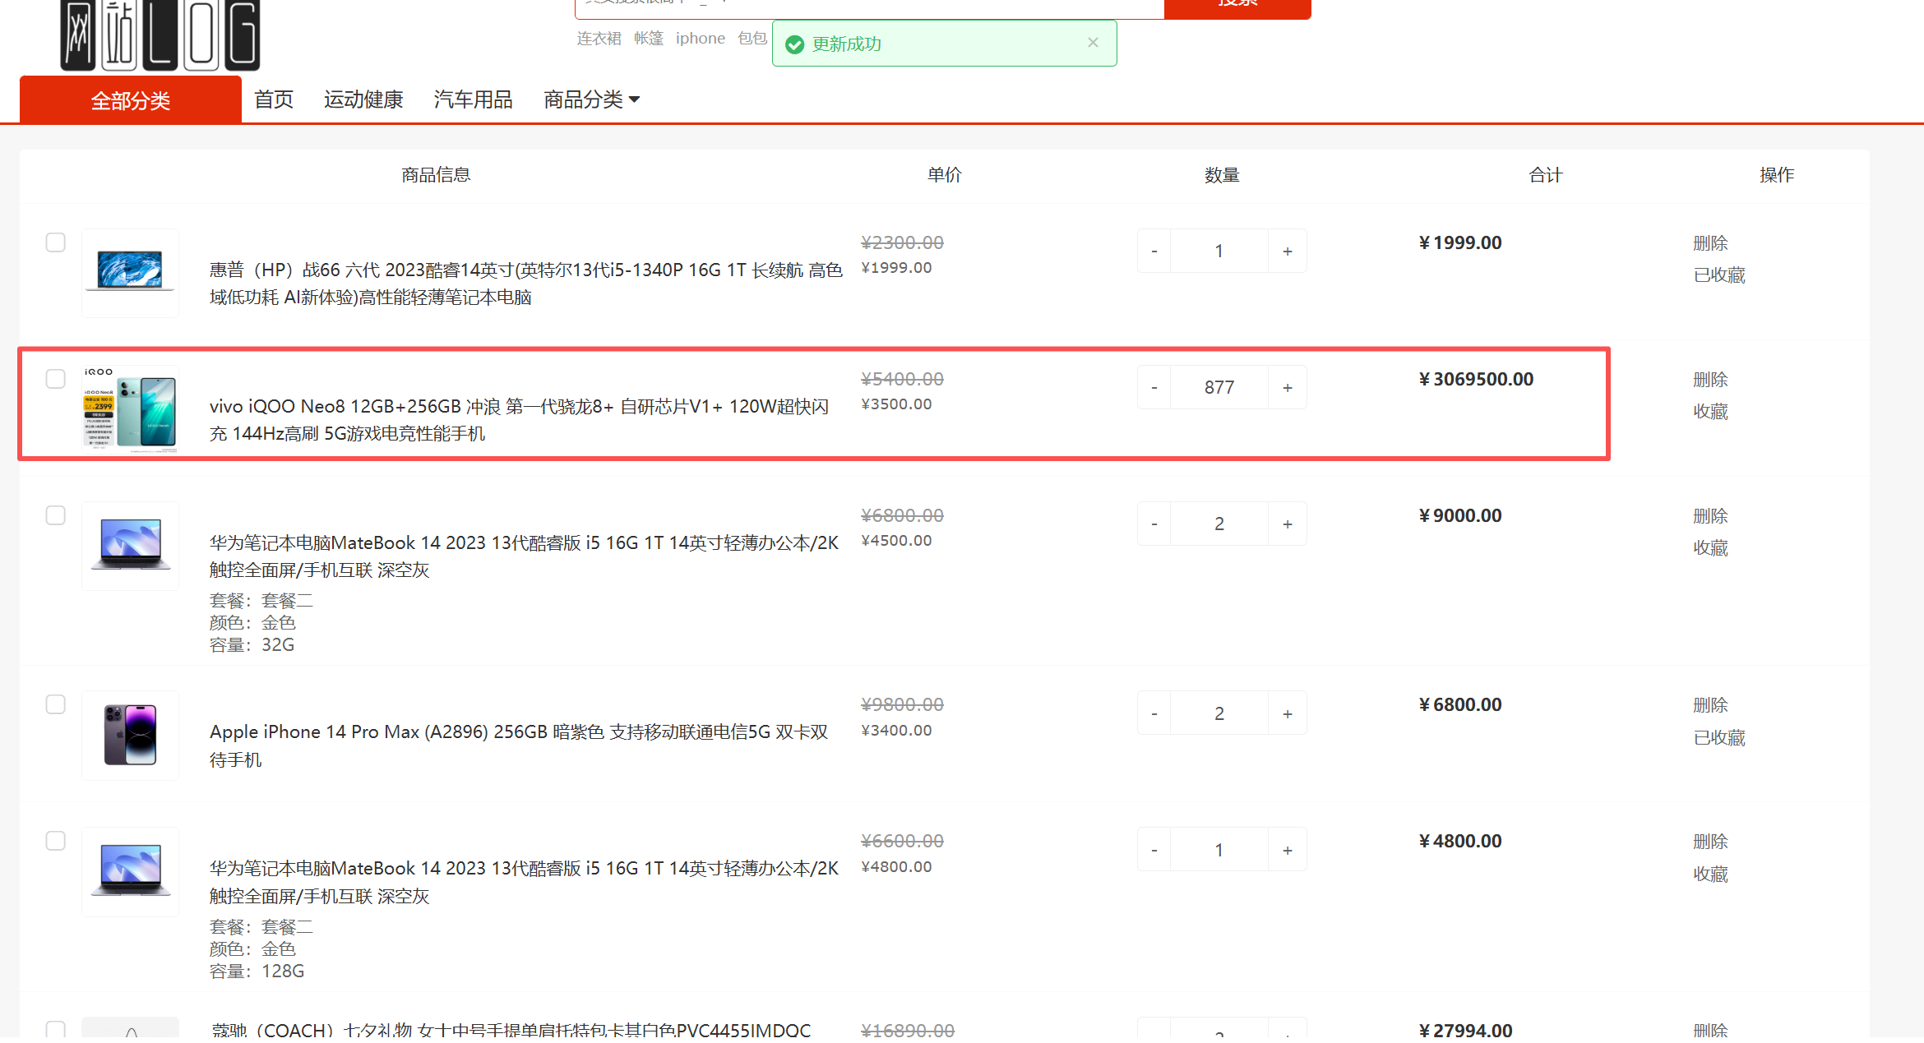Click the green success check icon

click(794, 44)
